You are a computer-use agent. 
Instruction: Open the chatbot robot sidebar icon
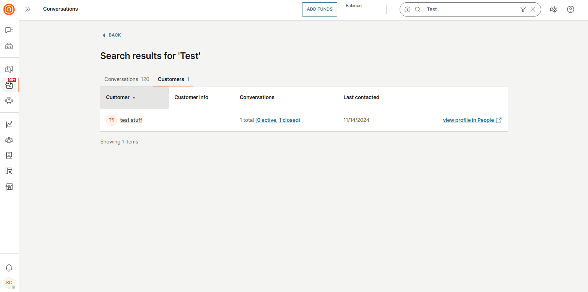(9, 101)
